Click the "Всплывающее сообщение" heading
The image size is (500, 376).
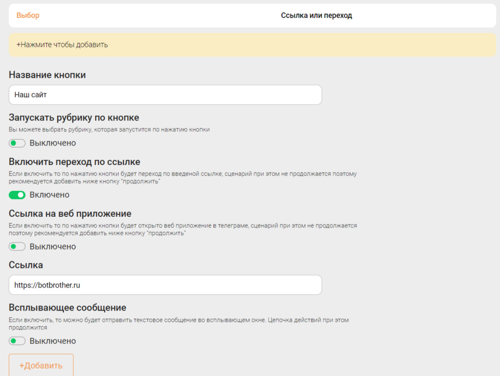67,308
